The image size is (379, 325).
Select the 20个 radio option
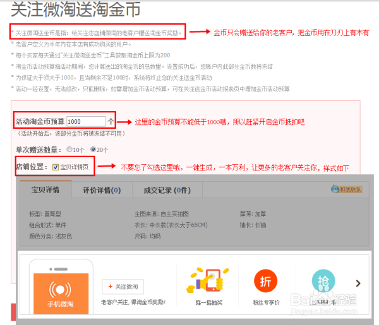pyautogui.click(x=93, y=149)
